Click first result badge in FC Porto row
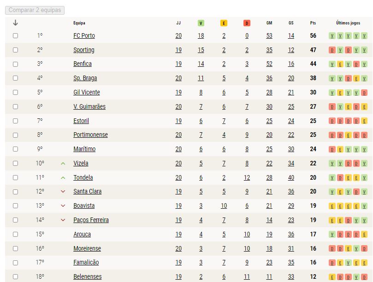373x282 pixels. coord(332,36)
